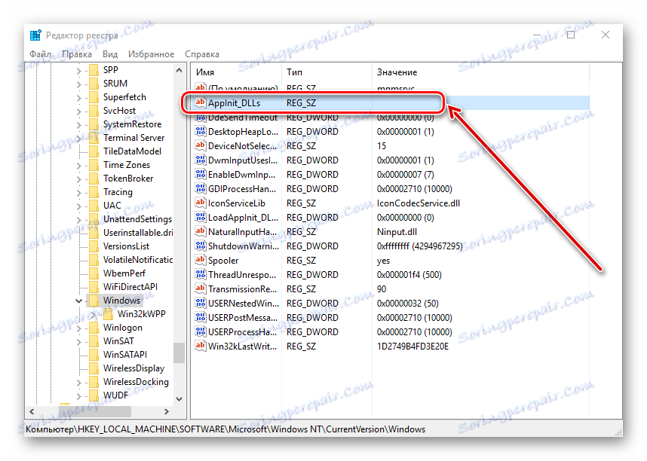Expand the Superfetch key
The image size is (647, 461).
(78, 97)
